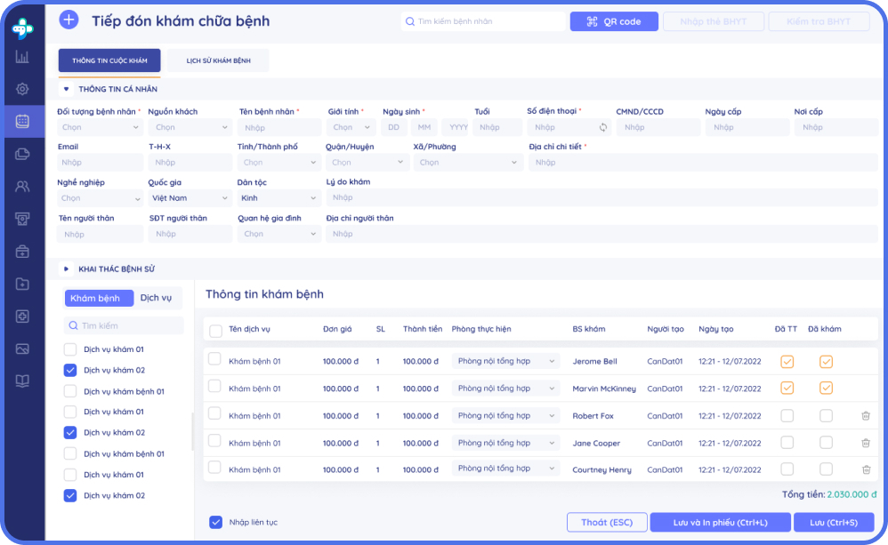The image size is (888, 545).
Task: Open the Nghề nghiệp dropdown
Action: 100,198
